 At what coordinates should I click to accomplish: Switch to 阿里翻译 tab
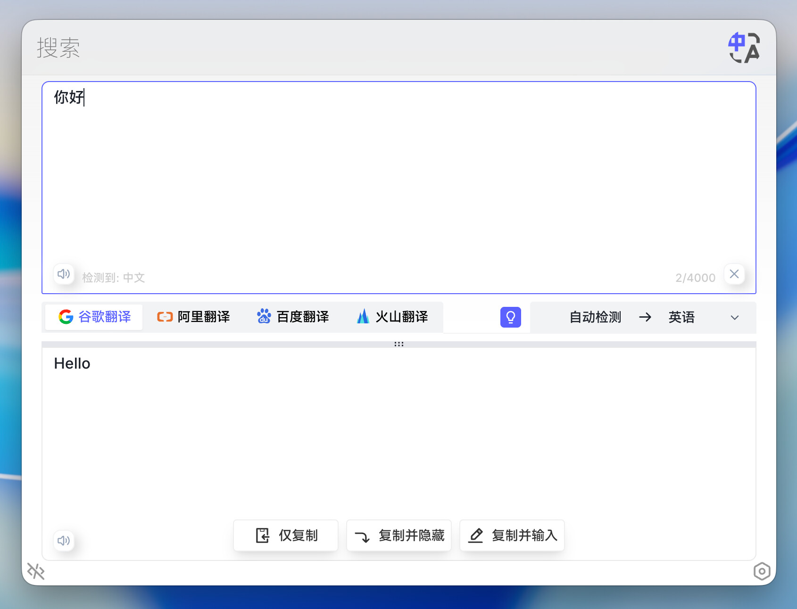(193, 317)
